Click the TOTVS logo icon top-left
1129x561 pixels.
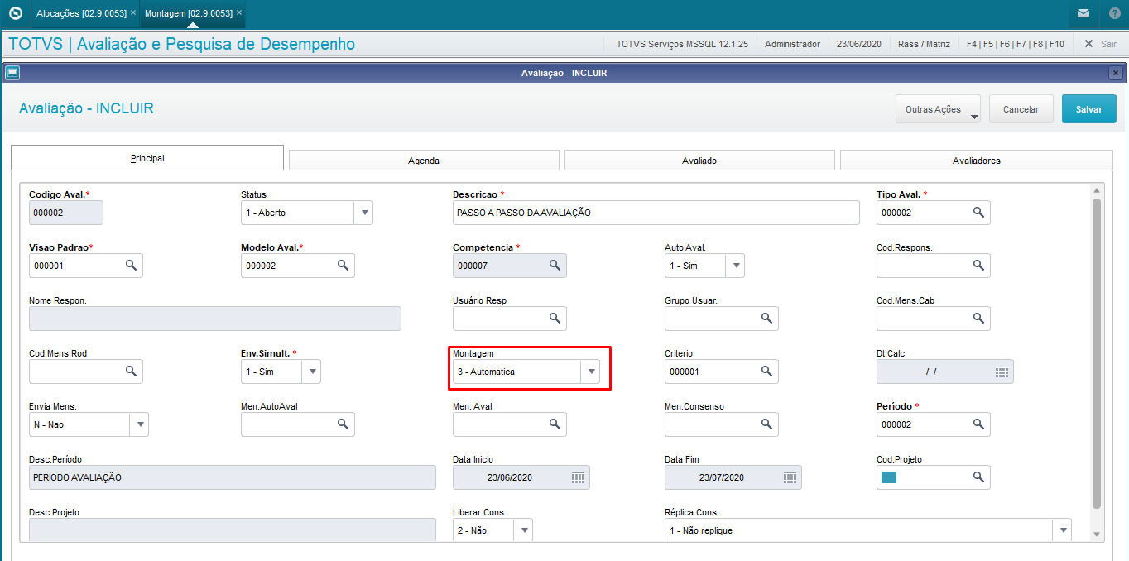pyautogui.click(x=15, y=14)
